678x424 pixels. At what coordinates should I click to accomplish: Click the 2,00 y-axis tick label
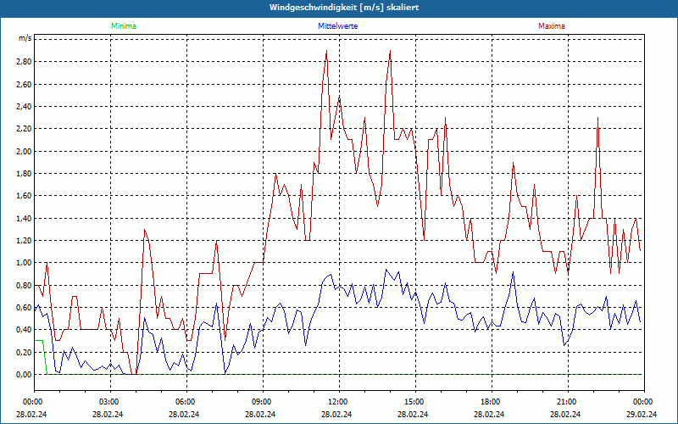[22, 151]
